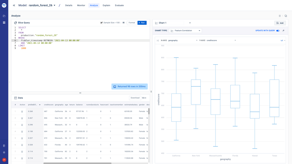Open the Fiddler home logo icon
292x164 pixels.
click(4, 5)
